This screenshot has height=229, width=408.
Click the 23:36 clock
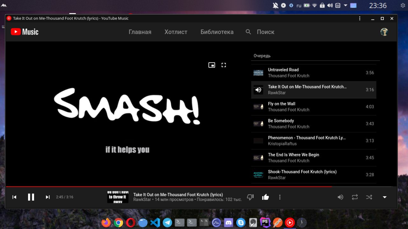[378, 5]
